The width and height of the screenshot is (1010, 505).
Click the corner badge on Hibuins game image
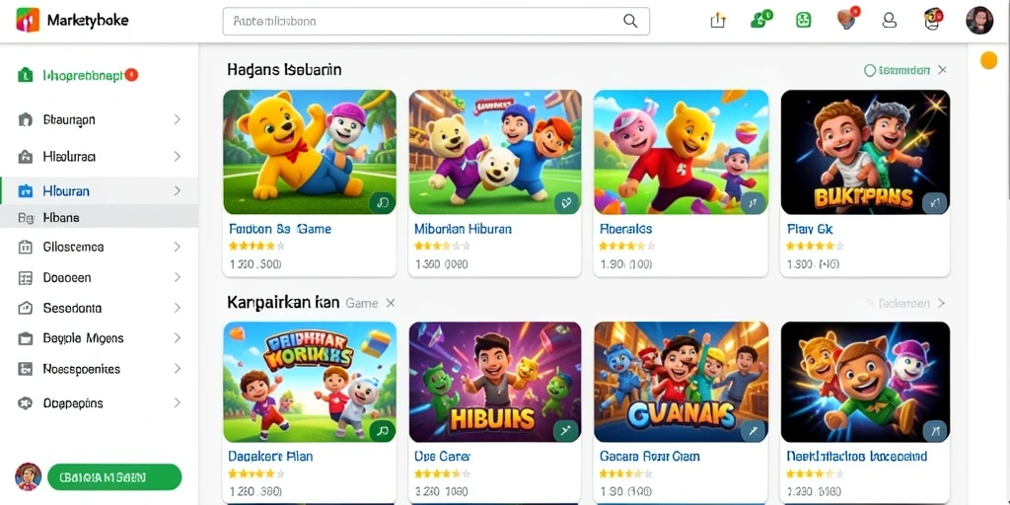(x=566, y=430)
